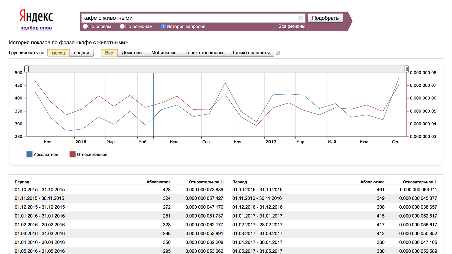Image resolution: width=452 pixels, height=254 pixels.
Task: Click the period 01.03.2017 - 31.03.2017
Action: point(257,233)
